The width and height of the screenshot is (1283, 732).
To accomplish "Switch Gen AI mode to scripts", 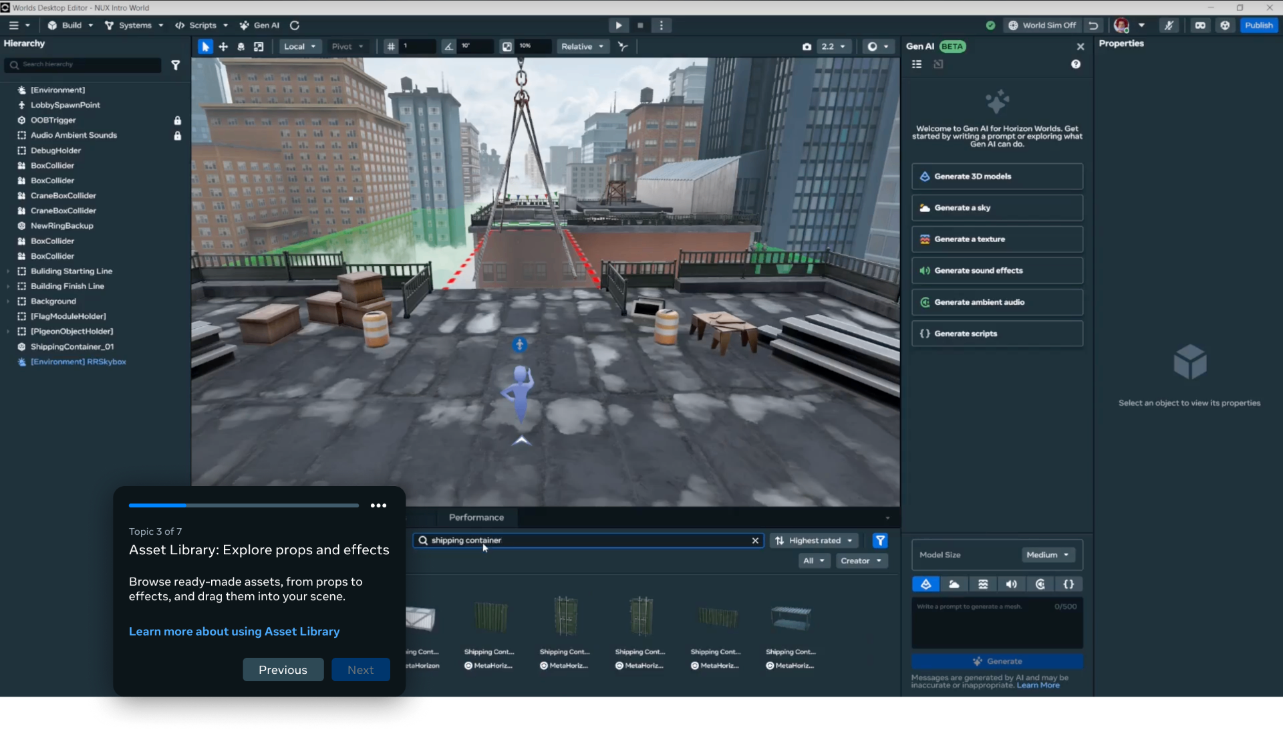I will tap(1069, 584).
